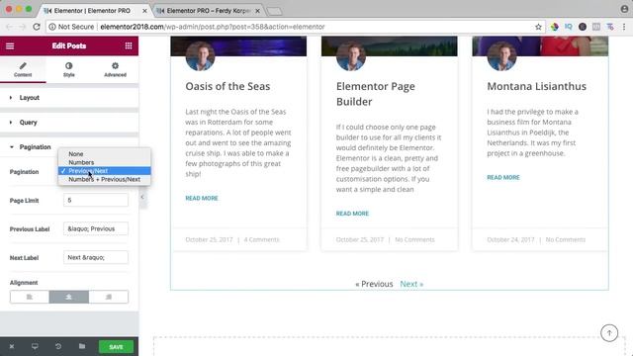Click 4 Comments on Oasis card
Image resolution: width=633 pixels, height=356 pixels.
[261, 239]
